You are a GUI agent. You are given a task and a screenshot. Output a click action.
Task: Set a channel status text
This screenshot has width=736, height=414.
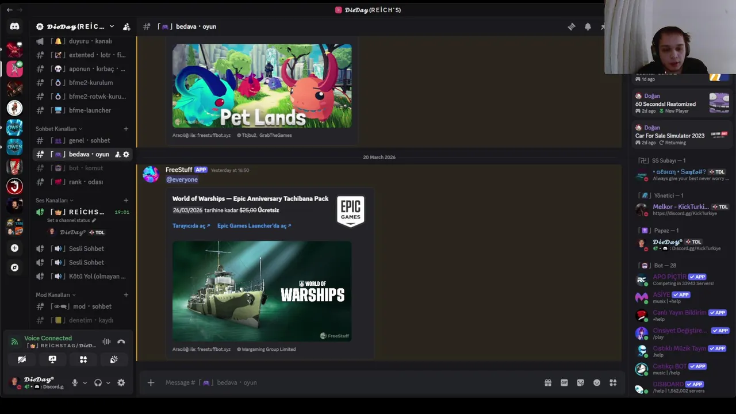pos(71,220)
